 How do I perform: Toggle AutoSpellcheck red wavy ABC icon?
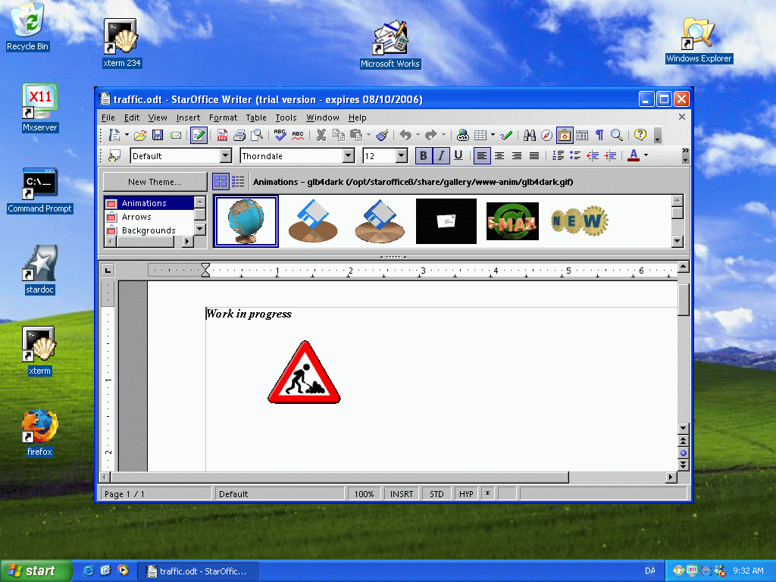click(298, 135)
